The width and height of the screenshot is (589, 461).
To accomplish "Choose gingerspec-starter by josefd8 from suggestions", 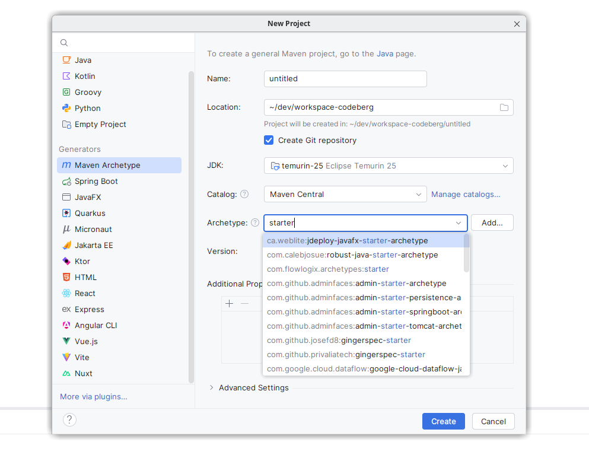I will click(x=339, y=341).
